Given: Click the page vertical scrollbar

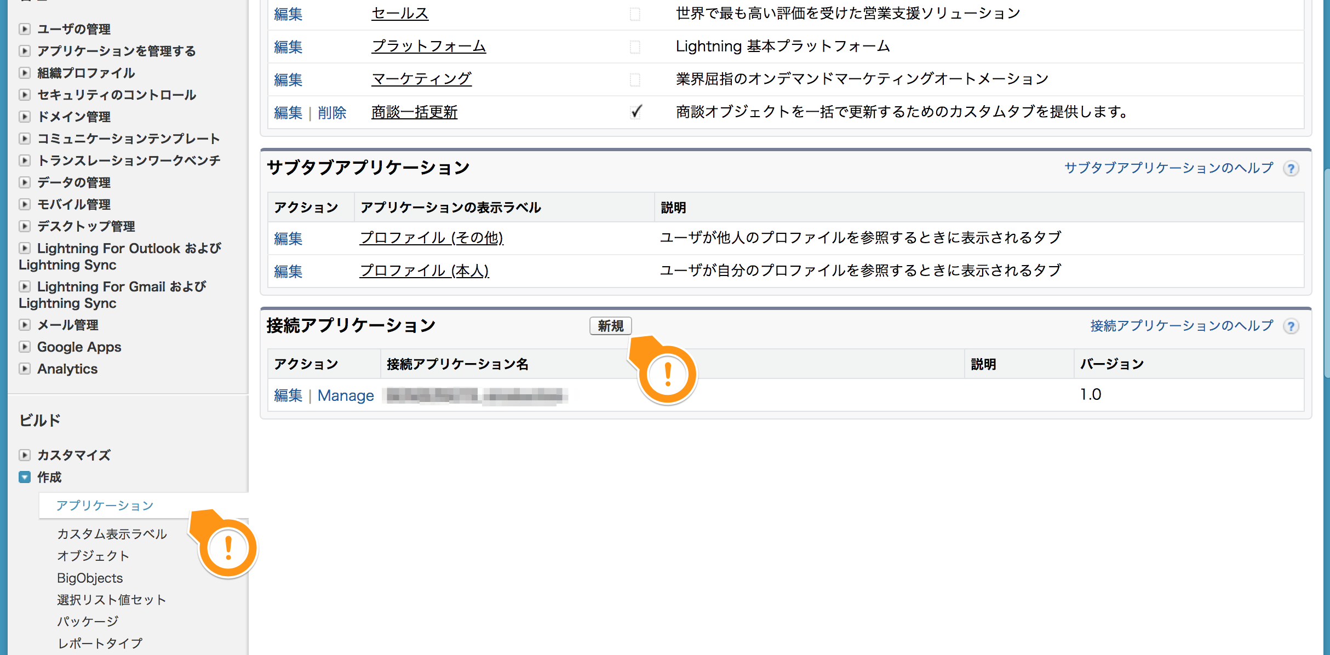Looking at the screenshot, I should 1326,274.
